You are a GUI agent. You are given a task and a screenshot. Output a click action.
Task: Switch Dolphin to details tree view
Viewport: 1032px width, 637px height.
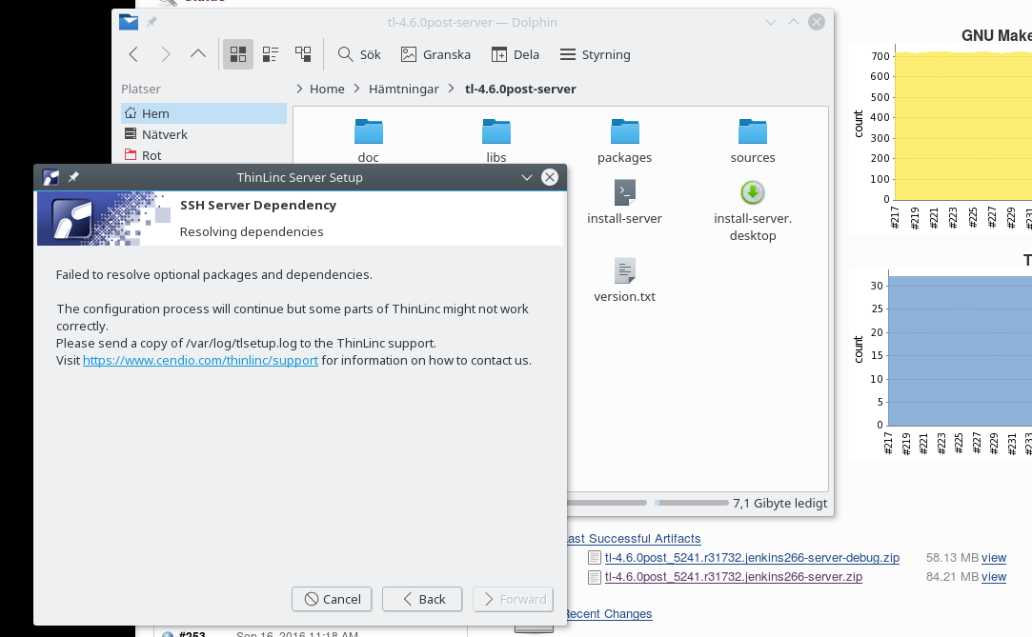[x=303, y=54]
